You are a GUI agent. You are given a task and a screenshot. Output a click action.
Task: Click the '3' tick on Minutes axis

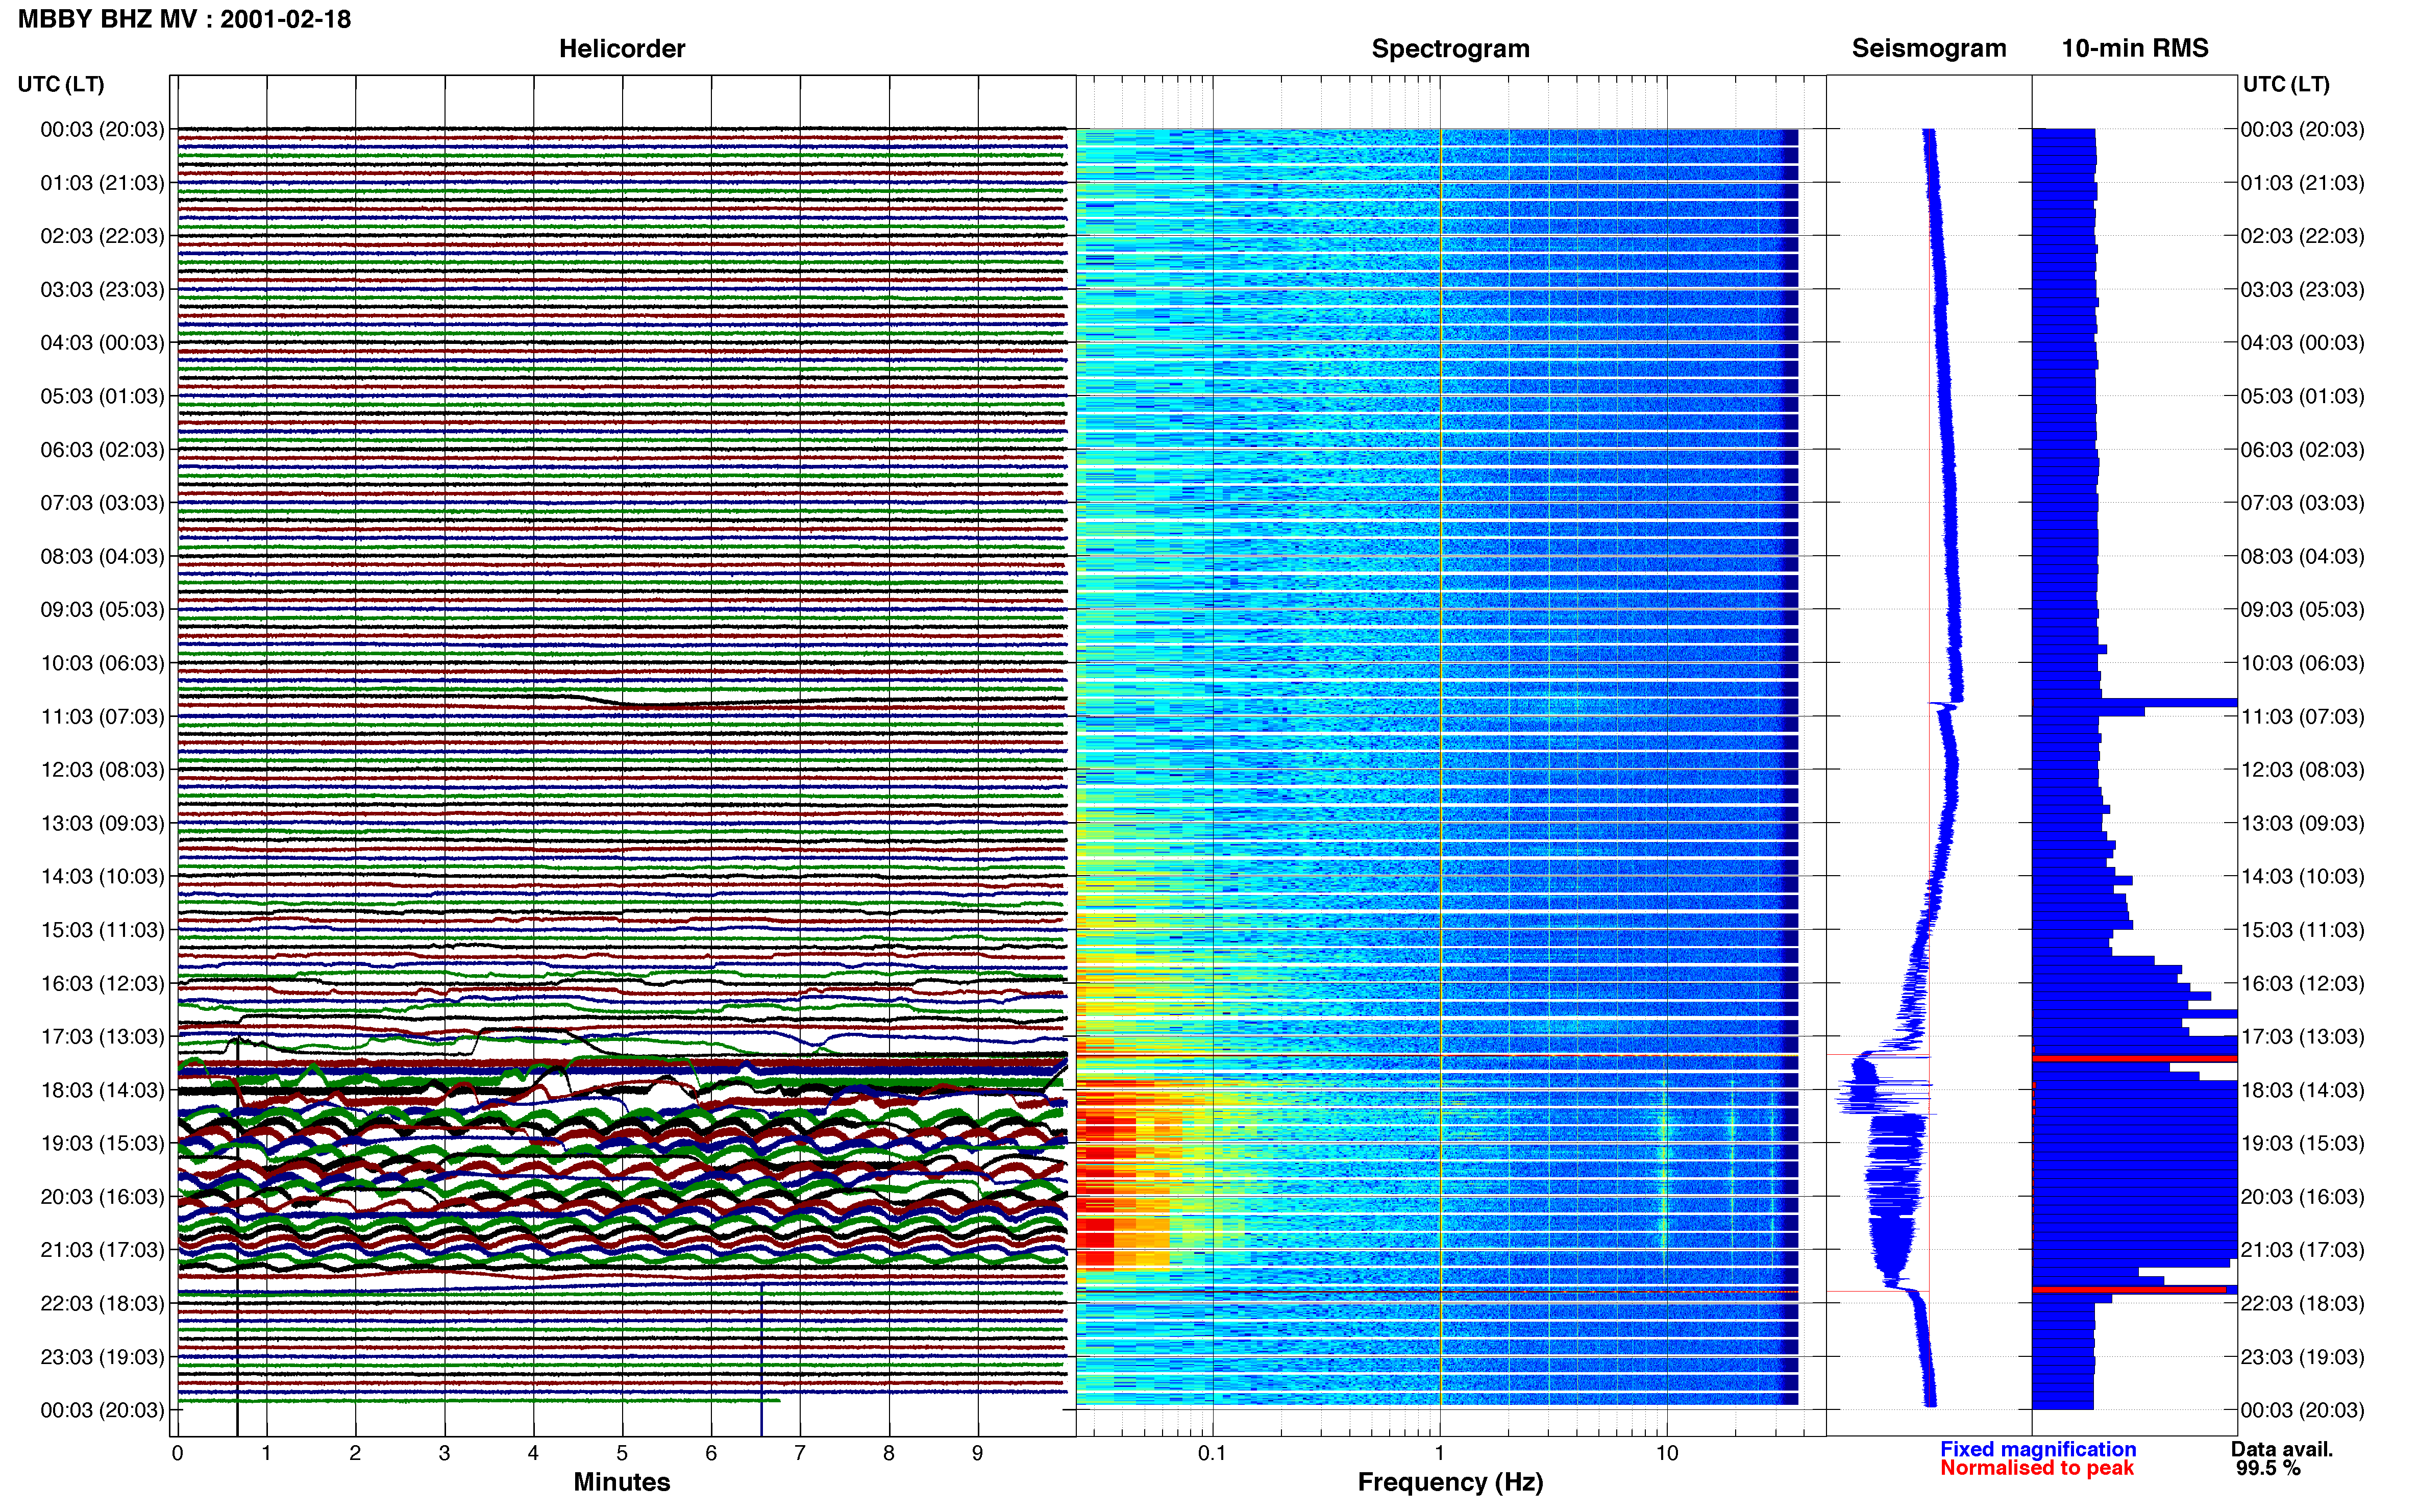tap(444, 1454)
